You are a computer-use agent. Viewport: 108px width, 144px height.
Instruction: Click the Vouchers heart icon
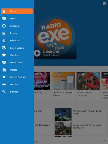tap(4, 55)
